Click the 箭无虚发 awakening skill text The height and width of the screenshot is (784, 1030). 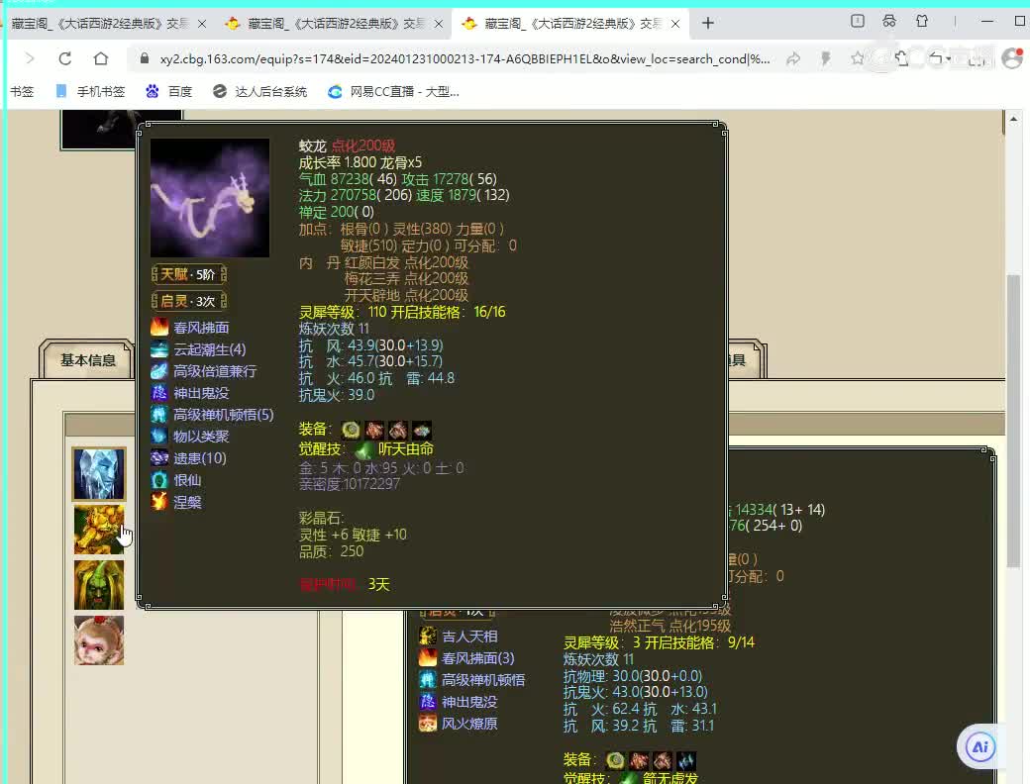point(670,777)
